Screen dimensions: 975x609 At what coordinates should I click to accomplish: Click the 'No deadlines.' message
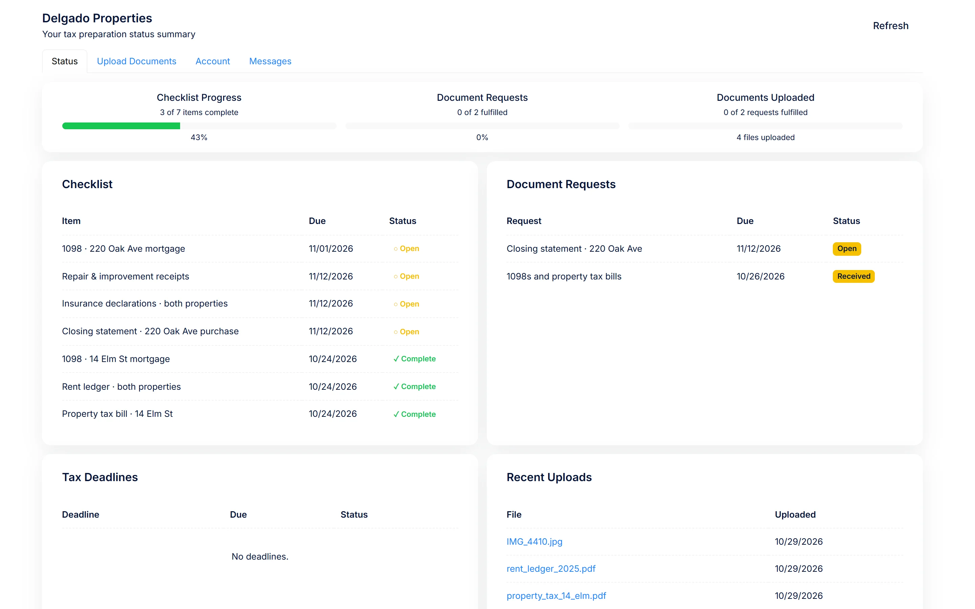coord(260,556)
